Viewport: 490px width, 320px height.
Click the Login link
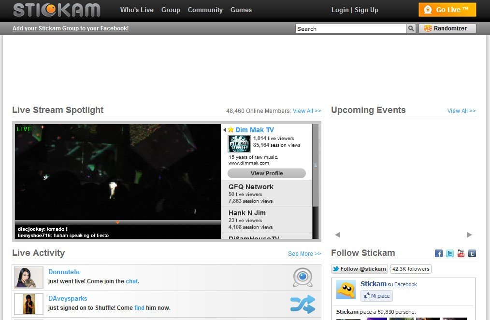340,10
